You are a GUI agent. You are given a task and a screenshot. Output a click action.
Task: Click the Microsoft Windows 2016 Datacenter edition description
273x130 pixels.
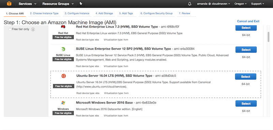click(x=109, y=109)
